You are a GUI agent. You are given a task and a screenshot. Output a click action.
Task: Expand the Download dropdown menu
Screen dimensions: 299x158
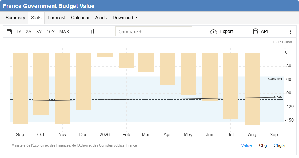coord(125,18)
